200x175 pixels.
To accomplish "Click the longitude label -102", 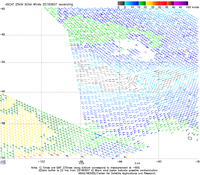I will coord(41,162).
